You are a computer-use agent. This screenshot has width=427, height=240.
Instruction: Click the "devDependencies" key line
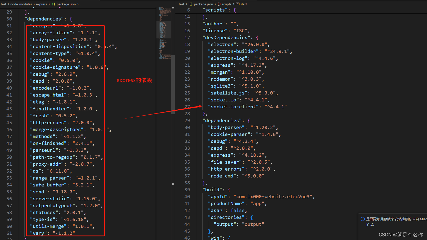(x=231, y=38)
